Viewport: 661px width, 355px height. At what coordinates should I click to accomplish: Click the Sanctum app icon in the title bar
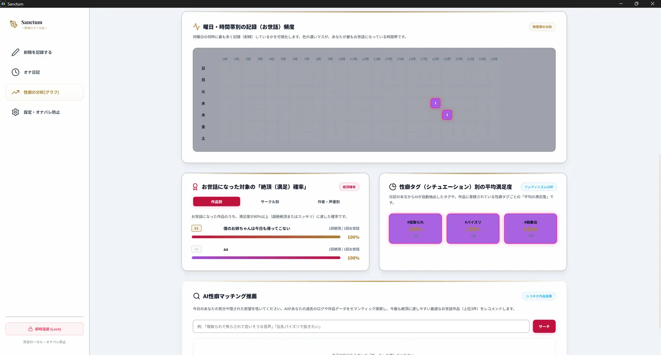pos(3,4)
